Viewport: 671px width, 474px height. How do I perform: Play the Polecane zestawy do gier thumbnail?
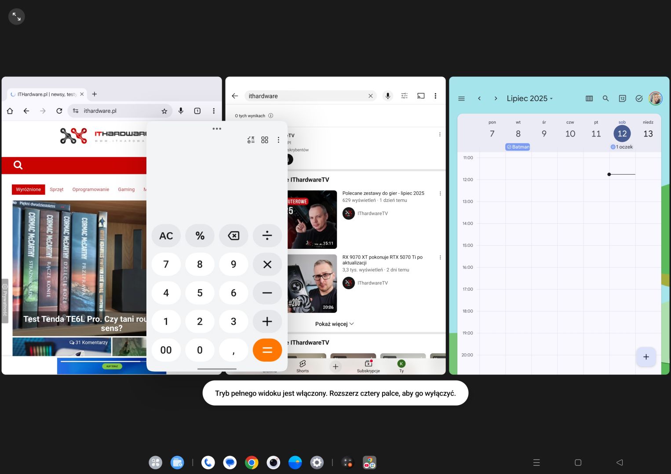click(x=312, y=219)
